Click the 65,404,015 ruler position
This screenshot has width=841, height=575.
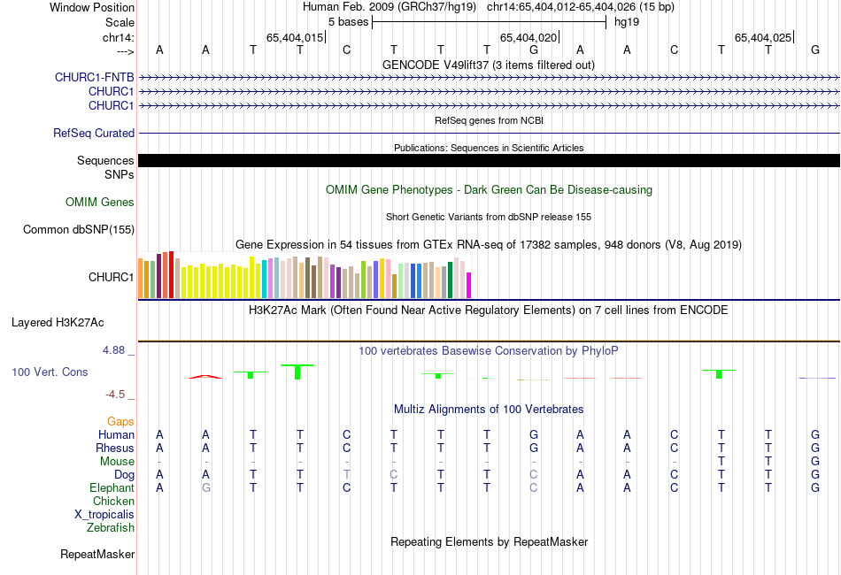295,37
